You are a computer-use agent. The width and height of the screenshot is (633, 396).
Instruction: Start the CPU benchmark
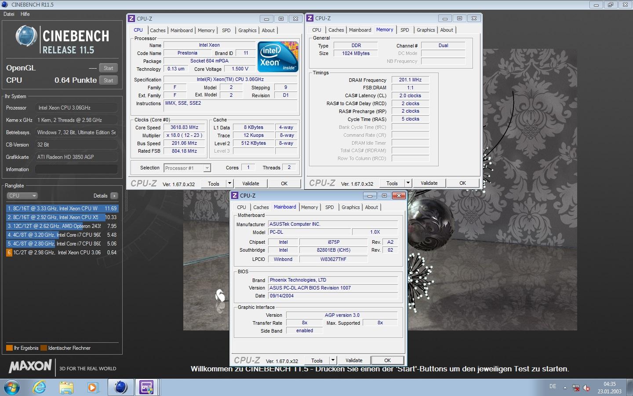click(109, 80)
